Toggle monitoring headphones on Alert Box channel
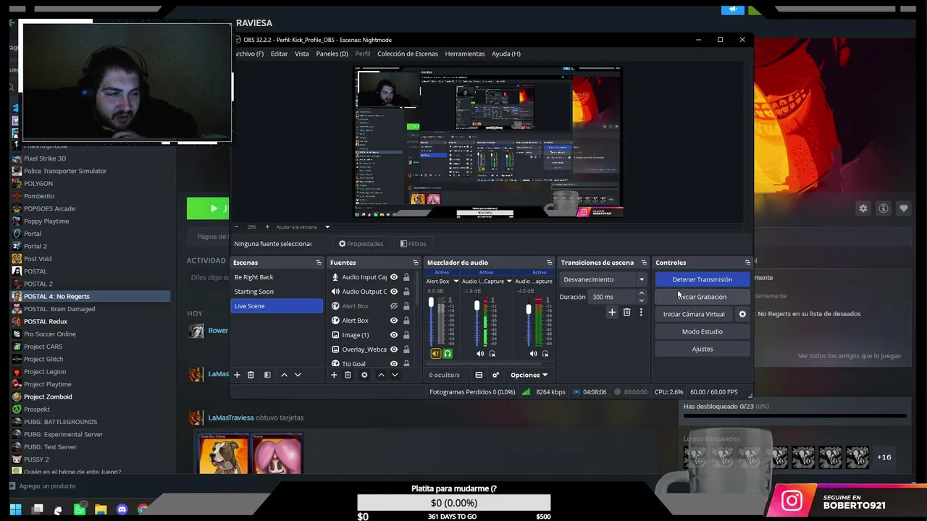This screenshot has width=927, height=521. 448,354
